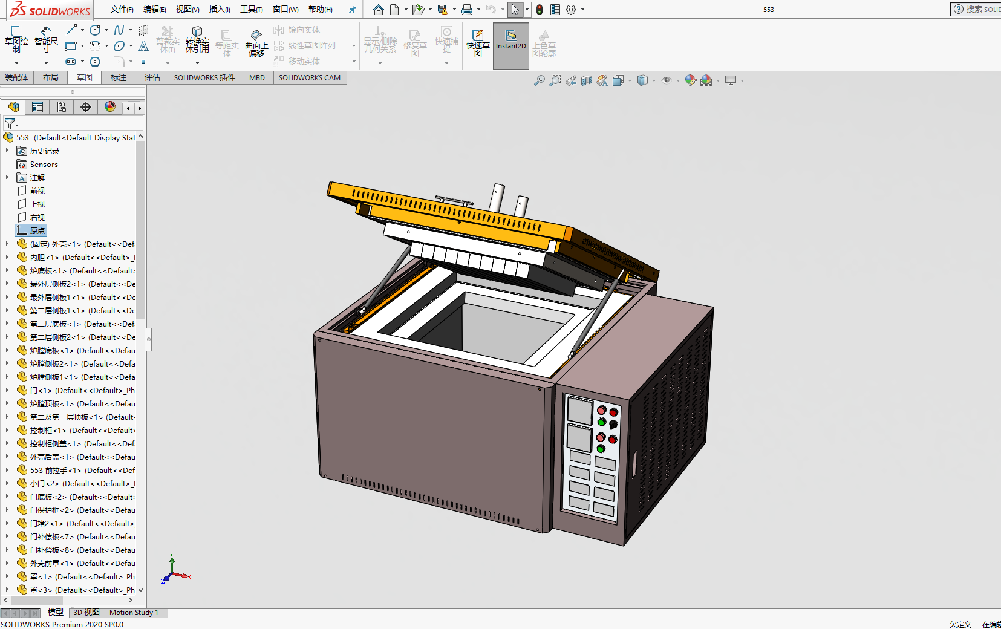Click the Section View icon
The height and width of the screenshot is (629, 1001).
point(586,80)
